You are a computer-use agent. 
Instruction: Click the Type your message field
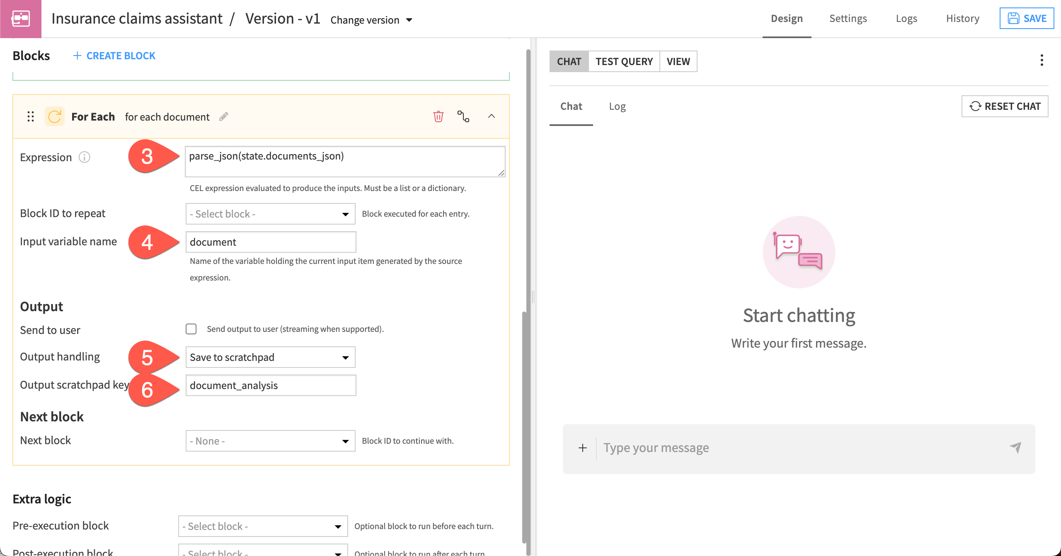705,447
